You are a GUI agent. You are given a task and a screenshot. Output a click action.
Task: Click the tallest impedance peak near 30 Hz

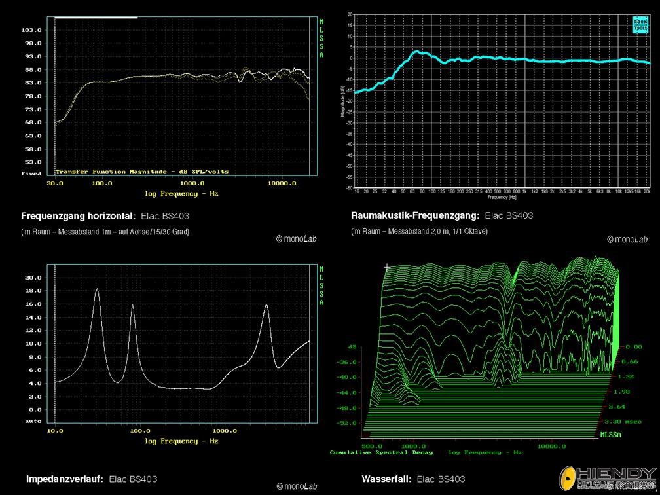click(97, 289)
